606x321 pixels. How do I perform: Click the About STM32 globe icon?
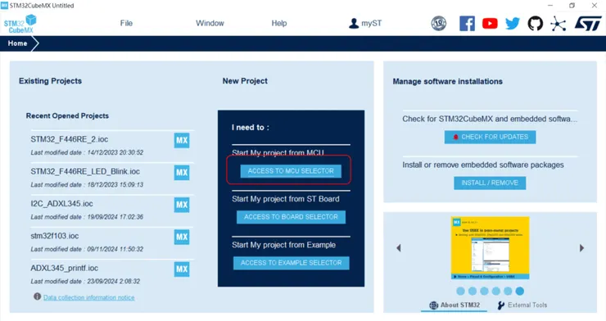tap(434, 305)
